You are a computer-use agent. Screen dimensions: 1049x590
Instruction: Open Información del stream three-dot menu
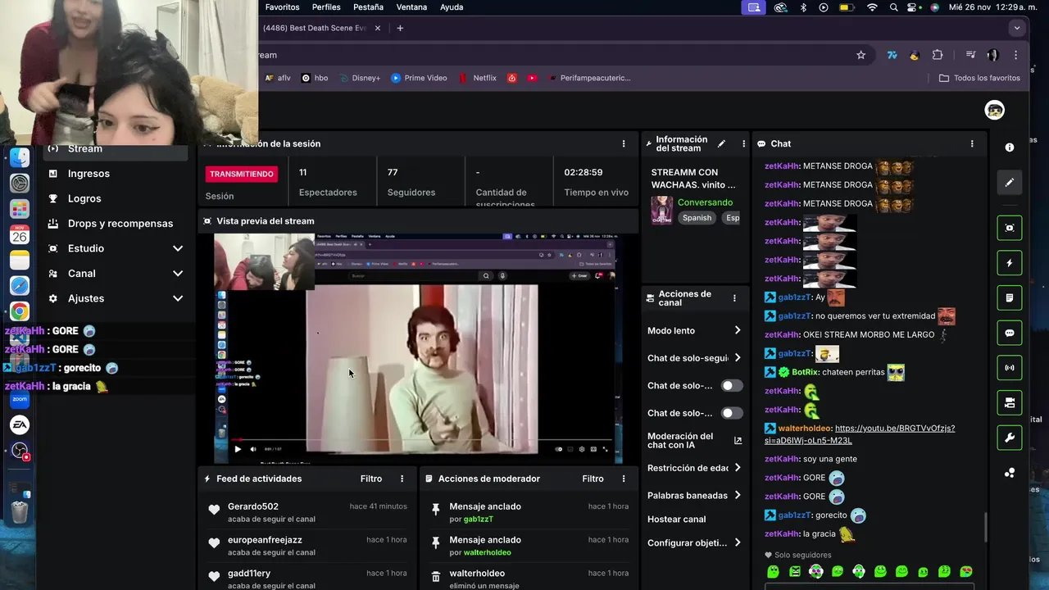[x=743, y=143]
